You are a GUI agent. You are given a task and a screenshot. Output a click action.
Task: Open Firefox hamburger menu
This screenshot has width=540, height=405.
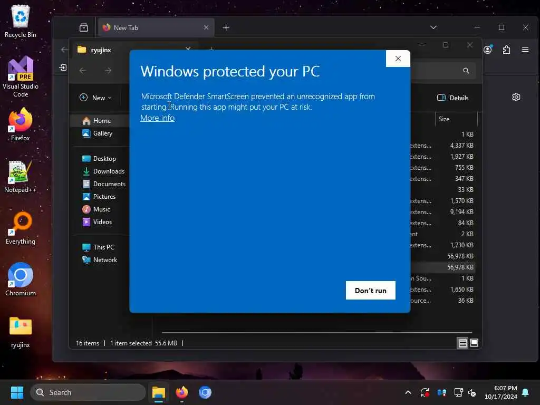tap(525, 50)
